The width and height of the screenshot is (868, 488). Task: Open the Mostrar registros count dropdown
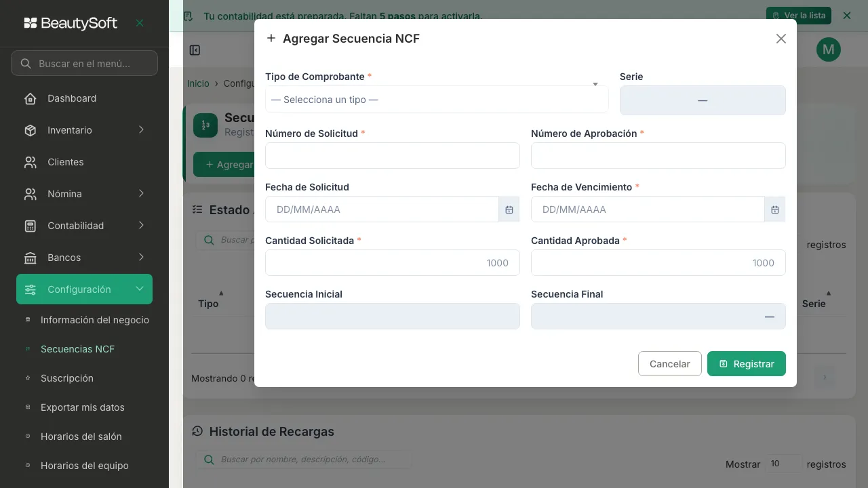[x=783, y=464]
